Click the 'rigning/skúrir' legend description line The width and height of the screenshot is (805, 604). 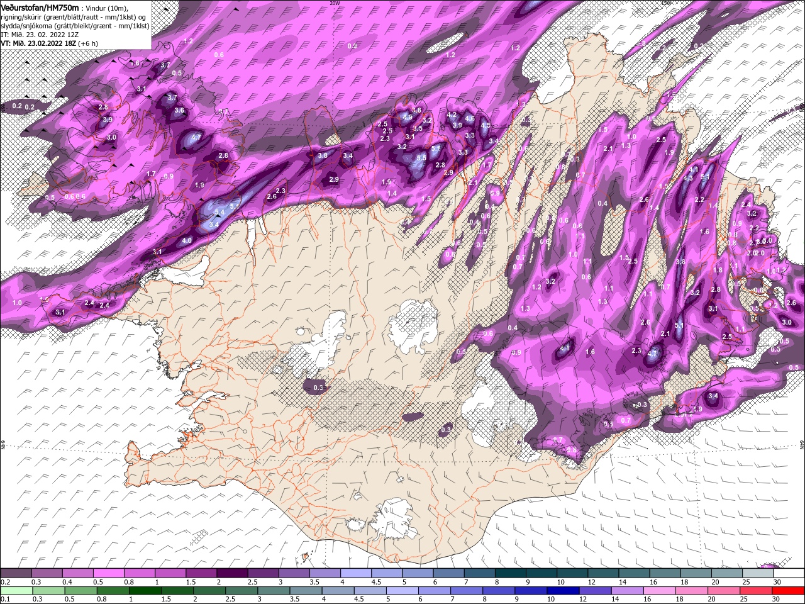pyautogui.click(x=74, y=16)
